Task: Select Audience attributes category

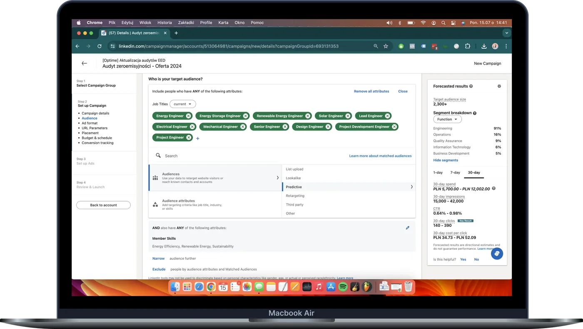Action: [x=215, y=204]
